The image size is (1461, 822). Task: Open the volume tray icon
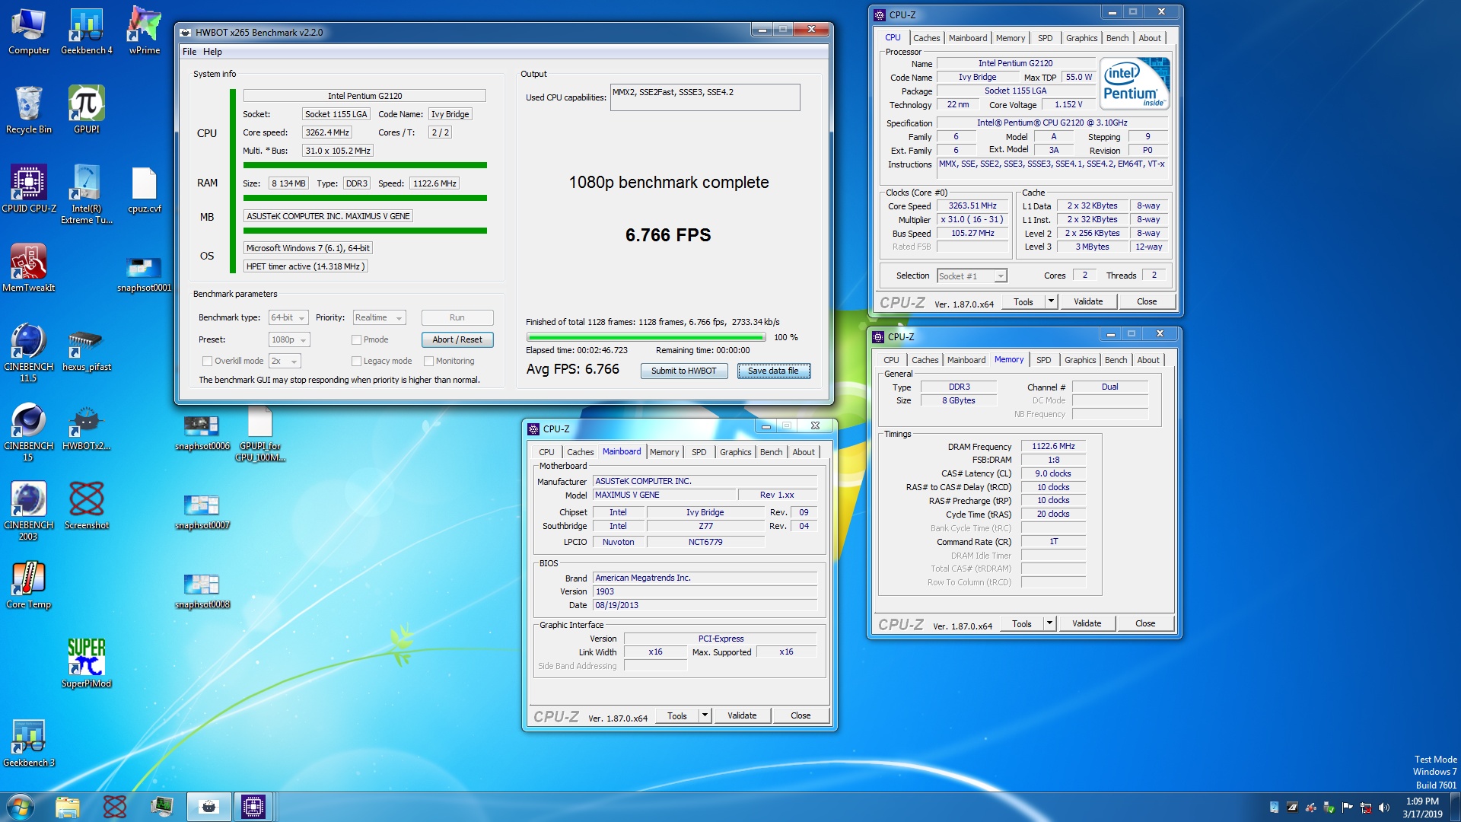coord(1383,808)
